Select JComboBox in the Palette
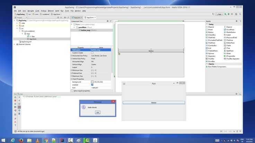 point(212,46)
